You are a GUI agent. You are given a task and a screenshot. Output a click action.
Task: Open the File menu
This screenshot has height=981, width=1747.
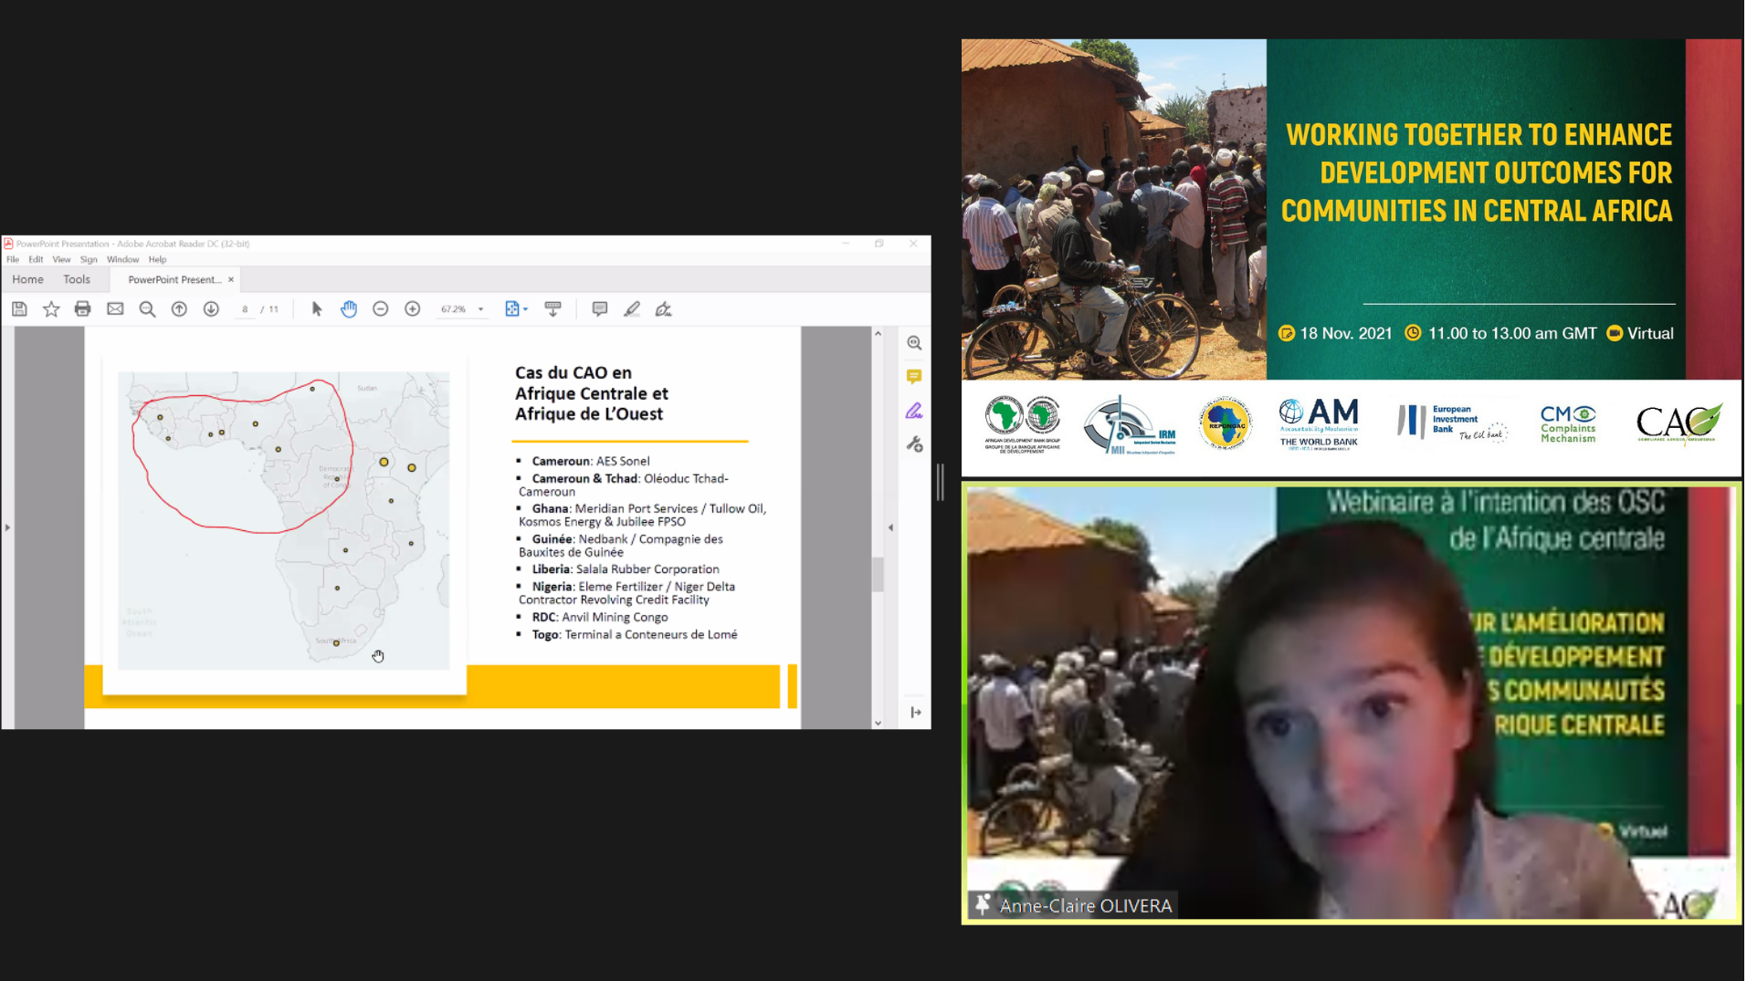pyautogui.click(x=13, y=259)
